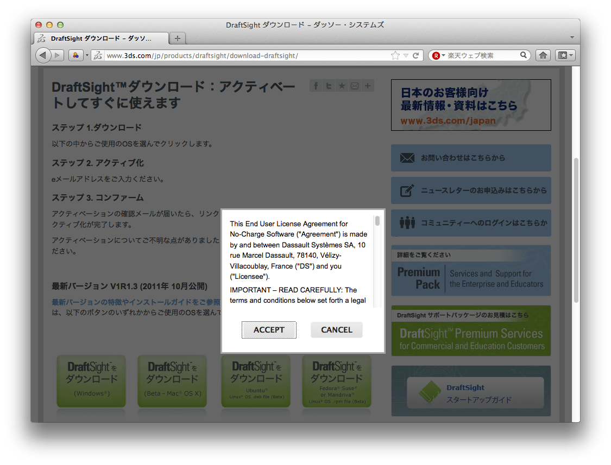Download DraftSight Ubuntu .deb file

(x=256, y=381)
